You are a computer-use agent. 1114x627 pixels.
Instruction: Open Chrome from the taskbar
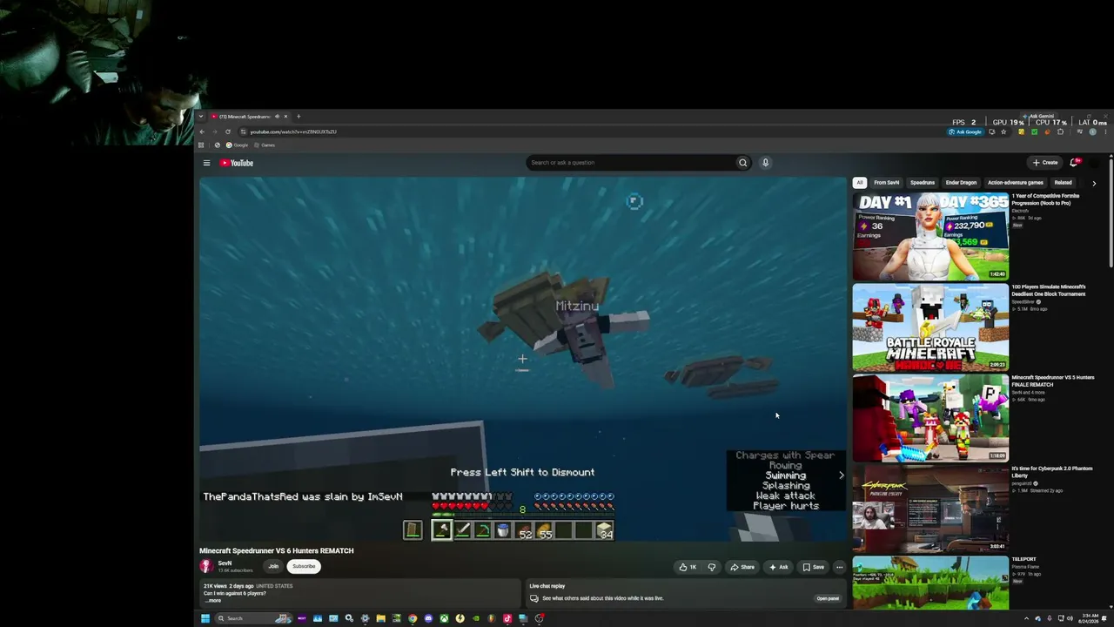click(413, 618)
